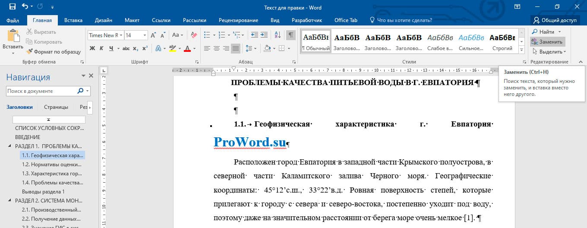587x228 pixels.
Task: Open font size dropdown
Action: click(145, 35)
